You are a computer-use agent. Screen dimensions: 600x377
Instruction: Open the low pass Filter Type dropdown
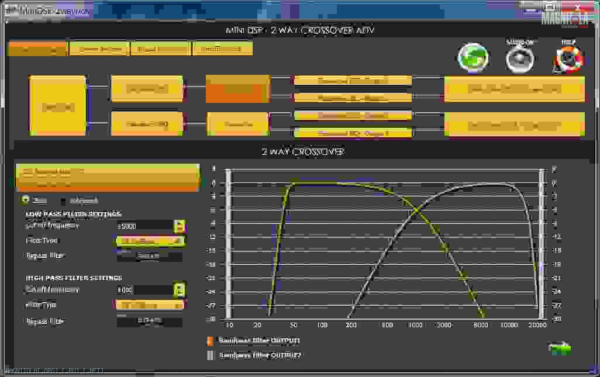click(x=150, y=240)
